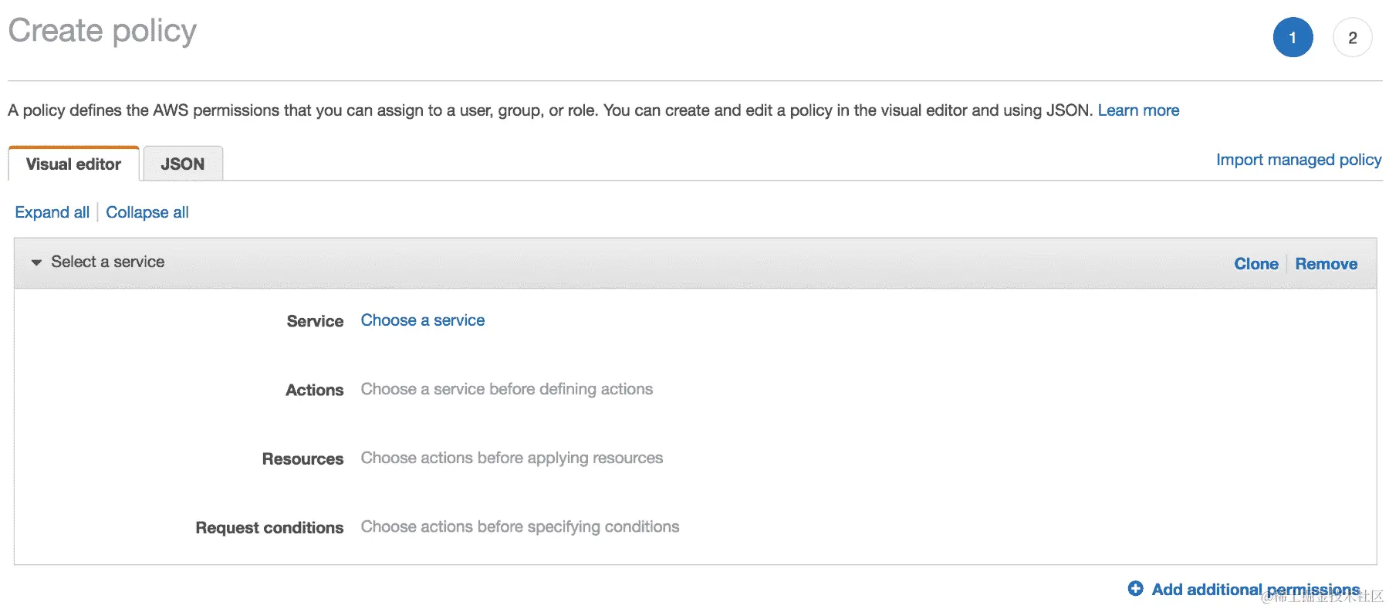1389x609 pixels.
Task: Click the Service row label
Action: (x=315, y=321)
